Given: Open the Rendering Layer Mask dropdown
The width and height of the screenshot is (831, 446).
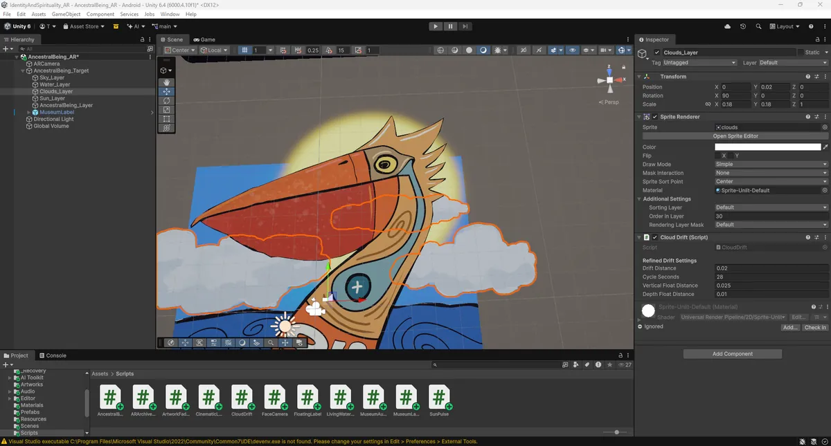Looking at the screenshot, I should (x=771, y=225).
